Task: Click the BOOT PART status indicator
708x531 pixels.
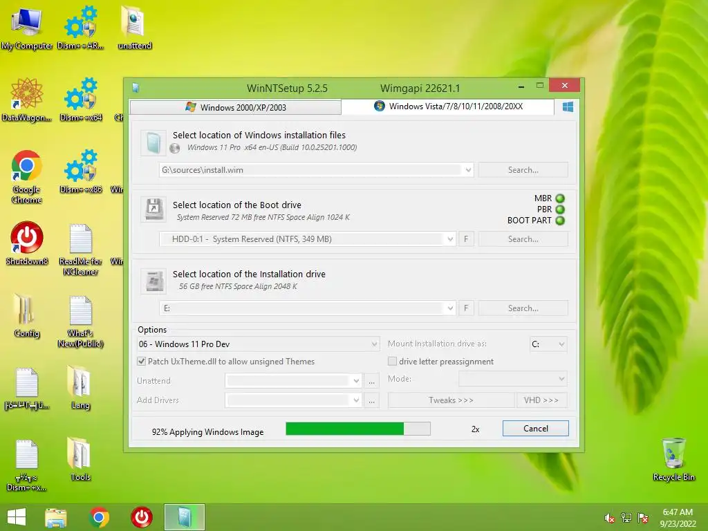Action: (x=560, y=221)
